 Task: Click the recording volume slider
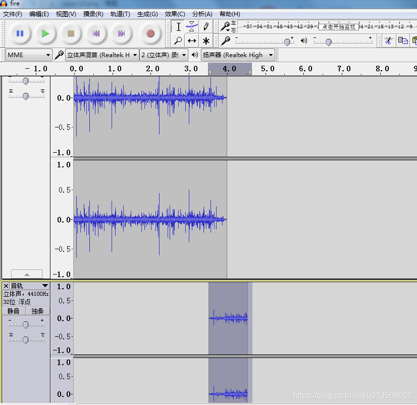[265, 41]
